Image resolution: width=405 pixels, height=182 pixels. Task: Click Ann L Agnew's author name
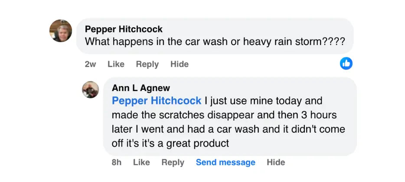(x=141, y=88)
